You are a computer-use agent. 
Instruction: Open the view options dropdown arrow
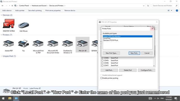[172, 11]
